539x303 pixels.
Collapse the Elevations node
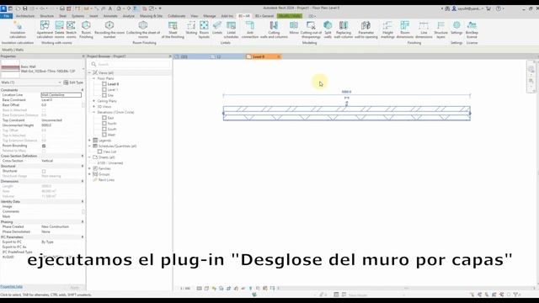[x=93, y=112]
